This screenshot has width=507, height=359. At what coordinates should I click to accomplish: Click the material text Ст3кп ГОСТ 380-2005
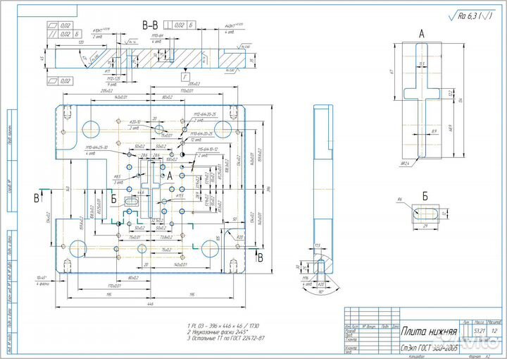[x=430, y=347]
